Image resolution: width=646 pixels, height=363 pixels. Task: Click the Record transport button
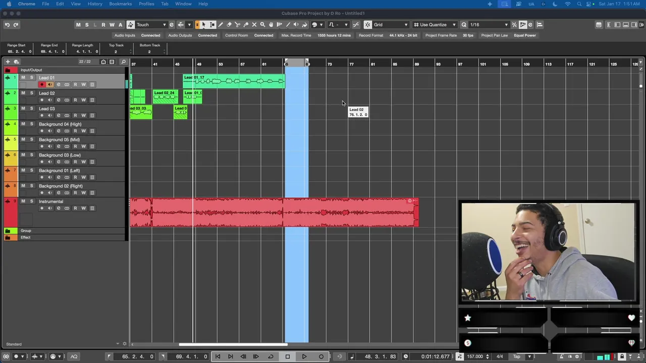pyautogui.click(x=321, y=356)
